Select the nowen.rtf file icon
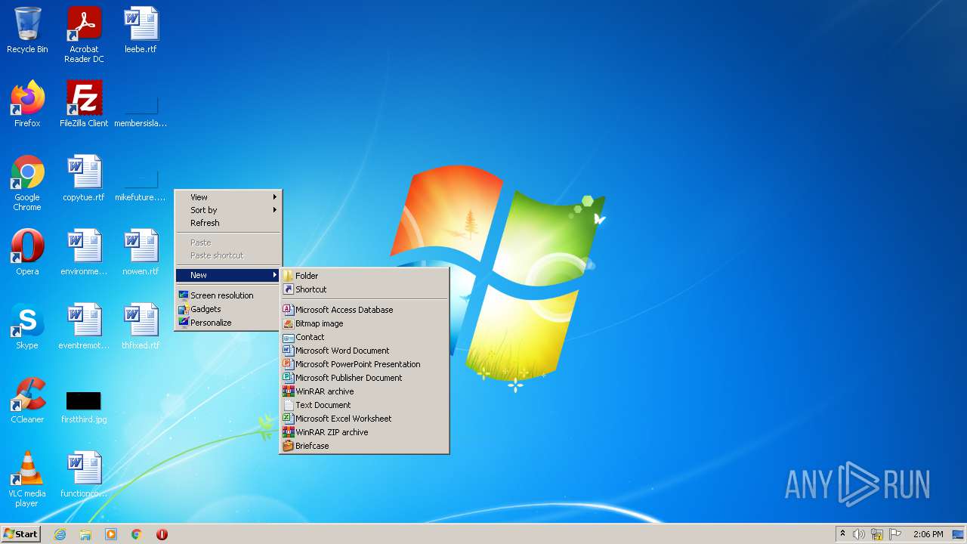 pos(141,252)
